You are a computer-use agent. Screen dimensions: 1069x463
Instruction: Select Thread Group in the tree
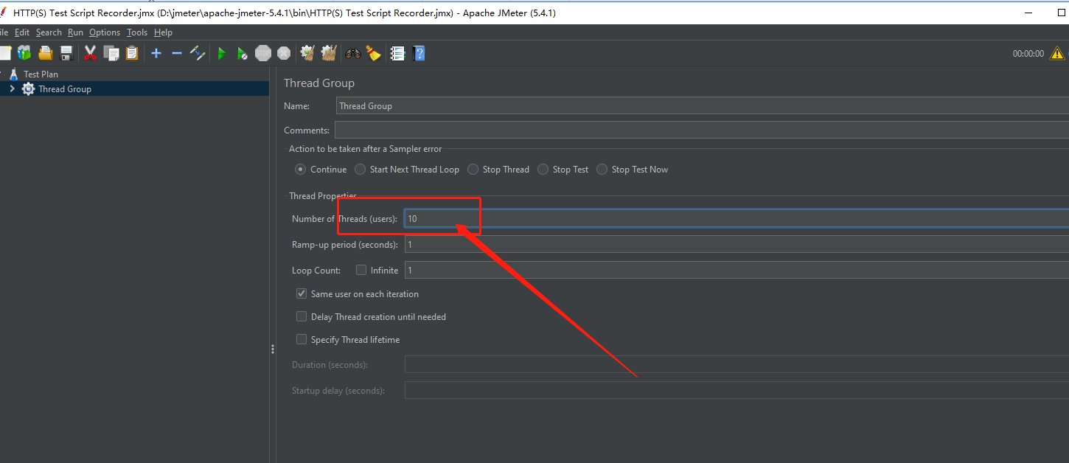(65, 88)
